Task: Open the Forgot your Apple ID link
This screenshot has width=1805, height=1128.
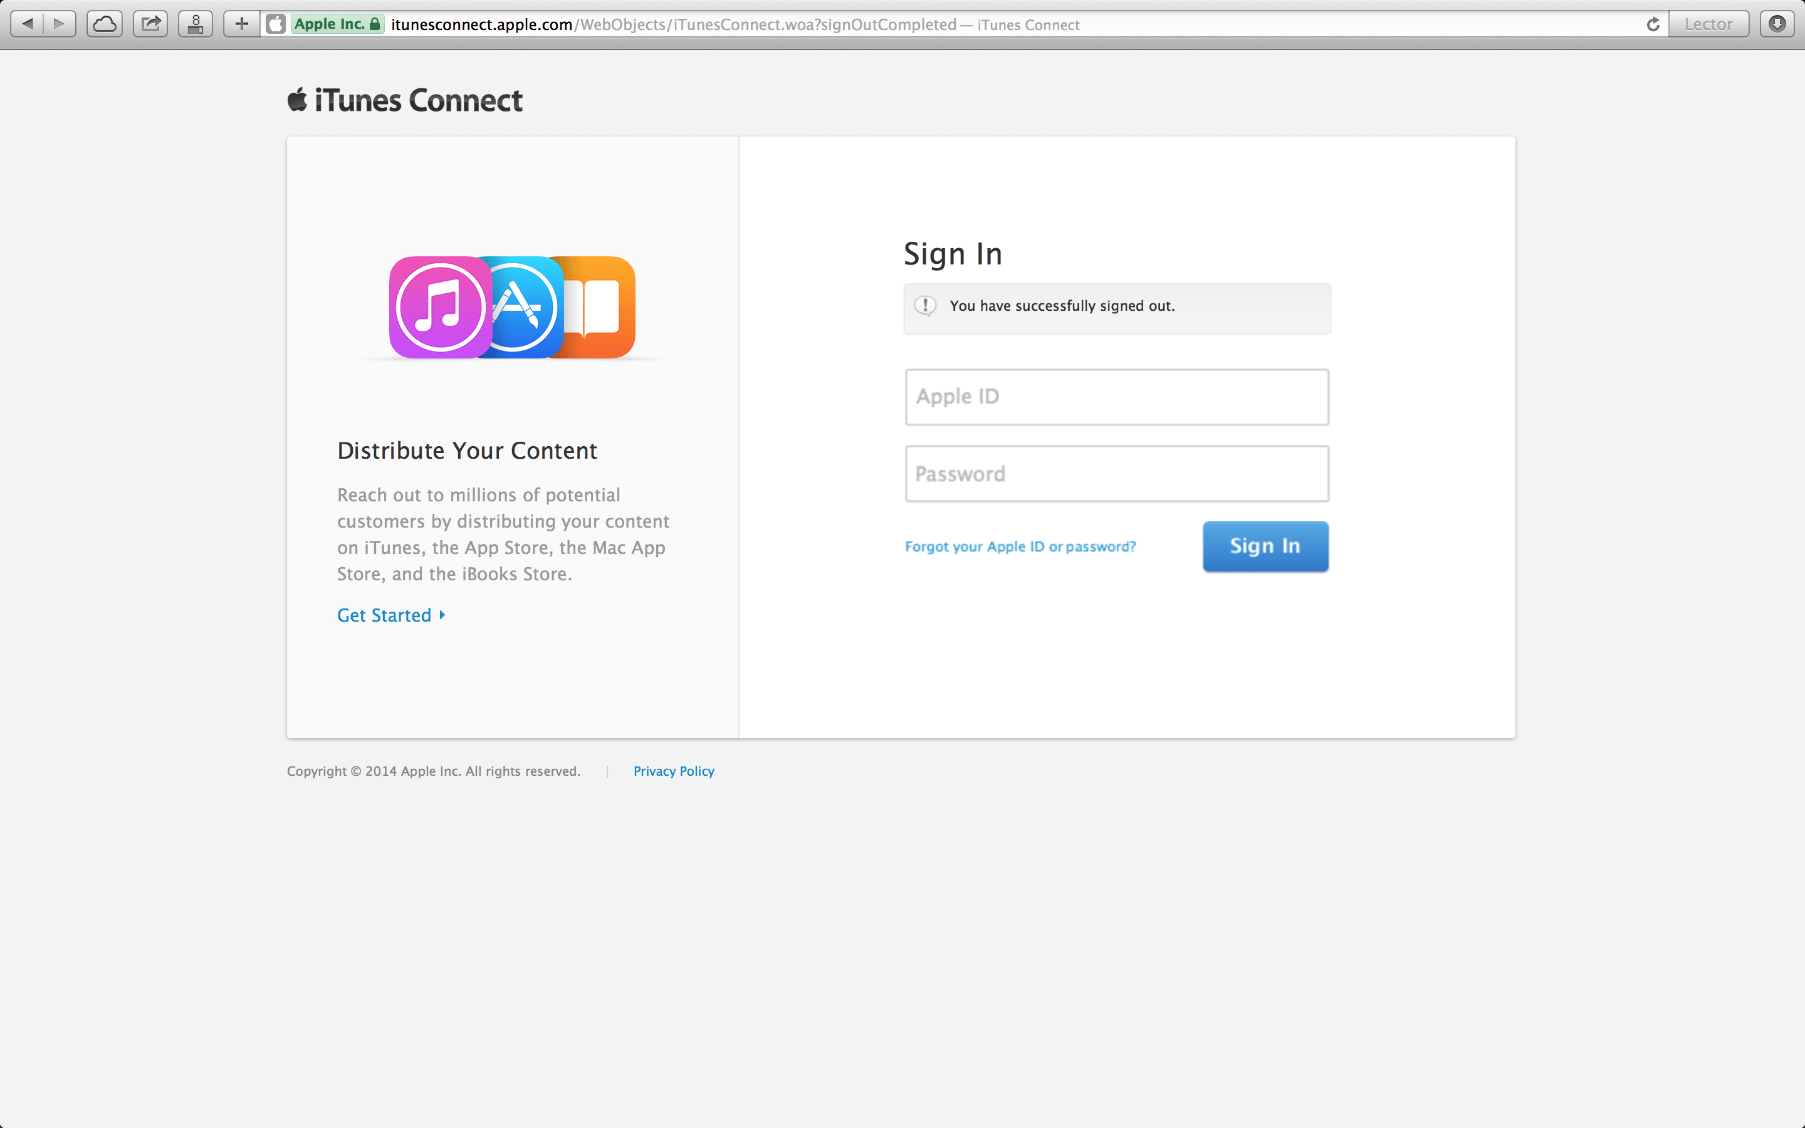Action: click(x=1020, y=546)
